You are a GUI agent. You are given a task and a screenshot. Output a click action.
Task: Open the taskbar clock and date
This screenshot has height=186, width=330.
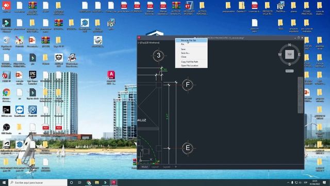click(x=315, y=182)
